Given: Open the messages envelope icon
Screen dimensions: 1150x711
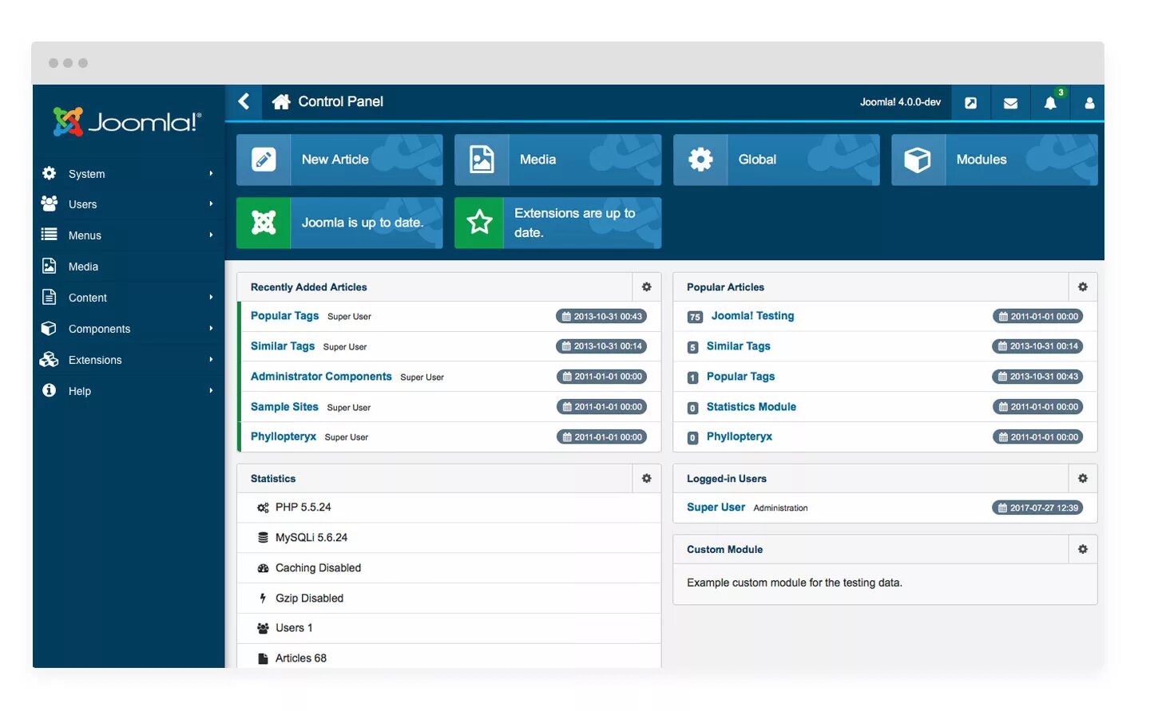Looking at the screenshot, I should [x=1010, y=103].
